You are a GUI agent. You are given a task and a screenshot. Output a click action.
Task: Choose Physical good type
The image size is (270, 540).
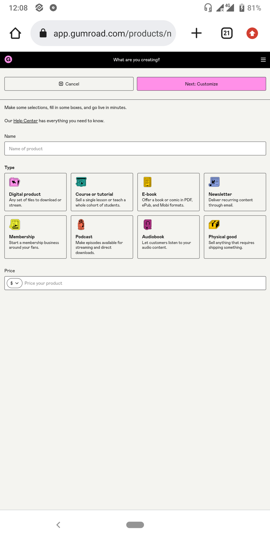[235, 237]
